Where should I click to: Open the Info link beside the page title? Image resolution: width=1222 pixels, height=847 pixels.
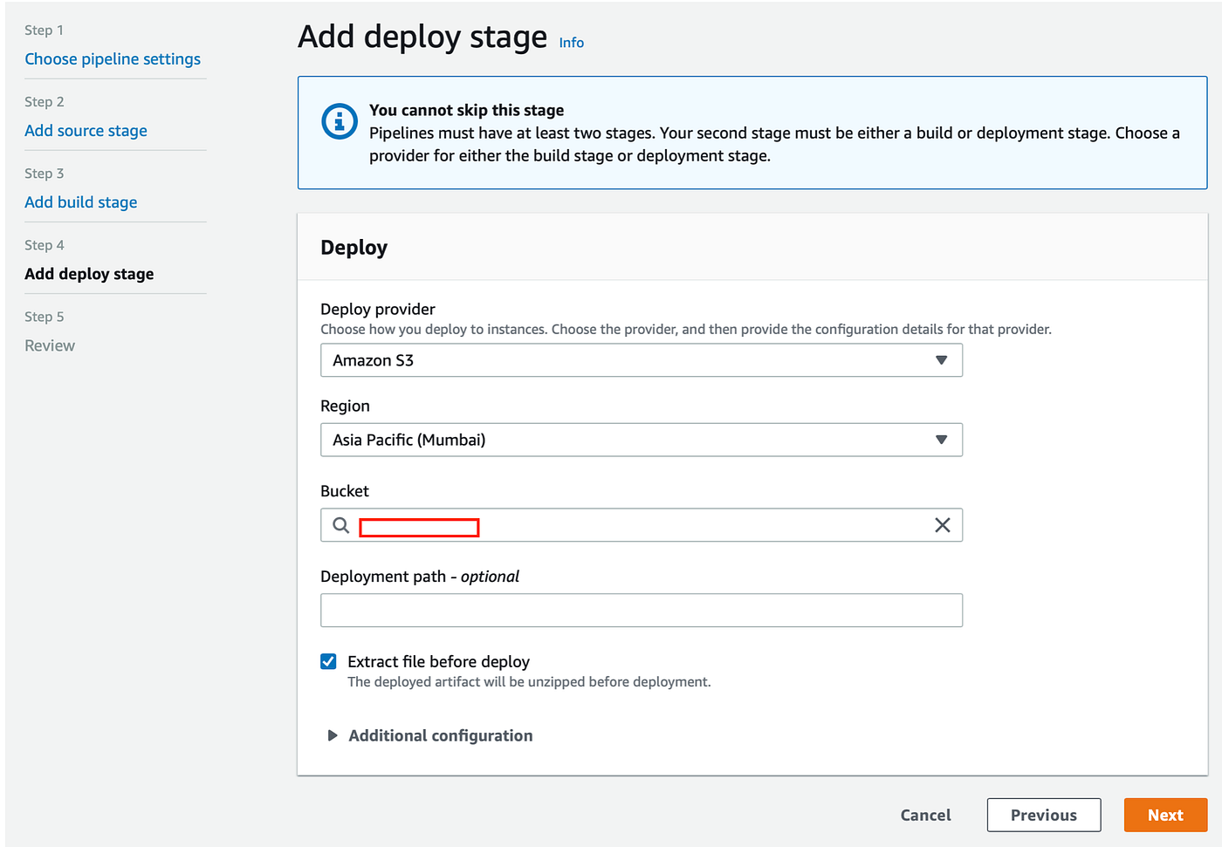tap(571, 42)
